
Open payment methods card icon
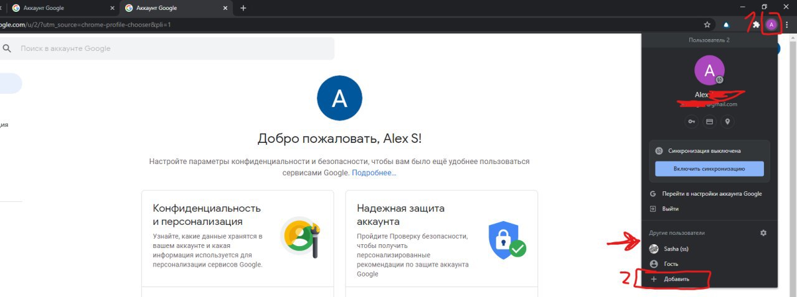[x=709, y=122]
